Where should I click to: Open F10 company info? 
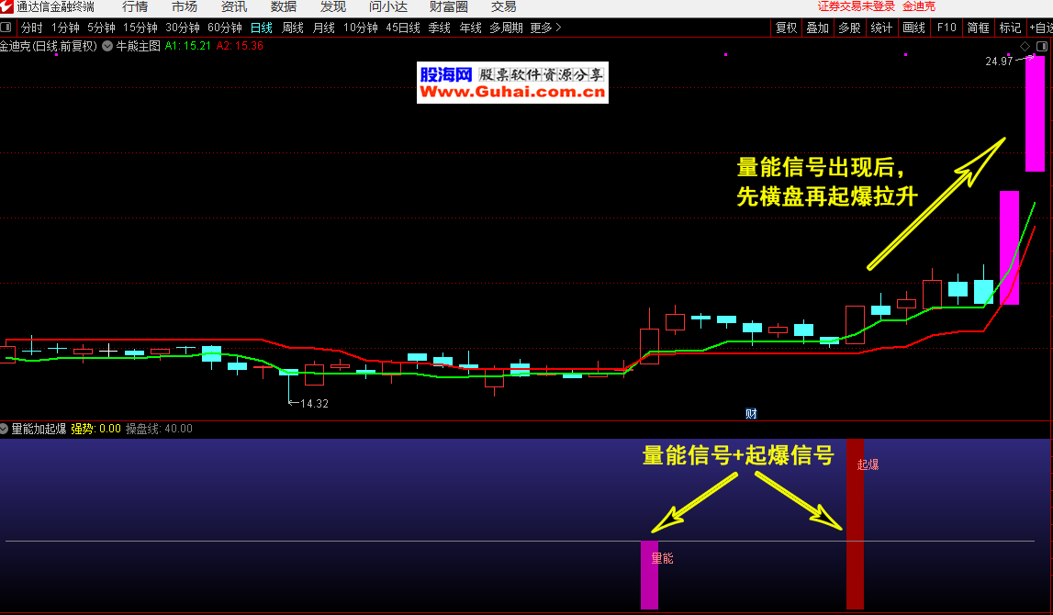pos(947,28)
